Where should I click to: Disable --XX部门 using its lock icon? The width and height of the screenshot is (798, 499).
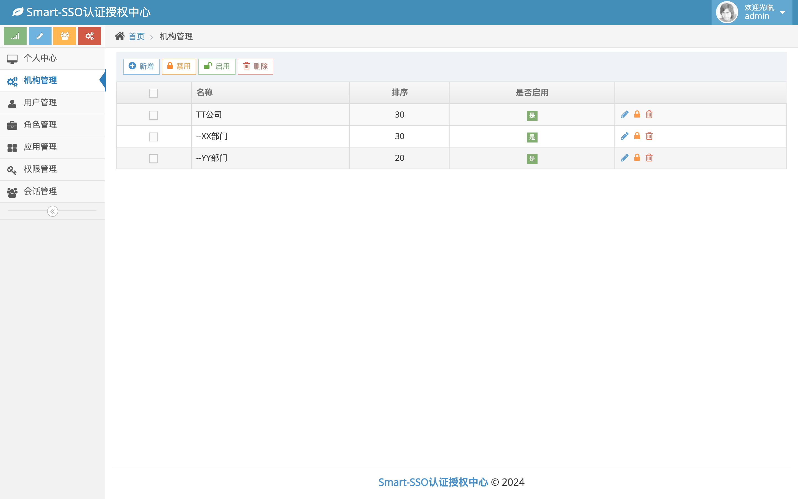click(x=637, y=136)
